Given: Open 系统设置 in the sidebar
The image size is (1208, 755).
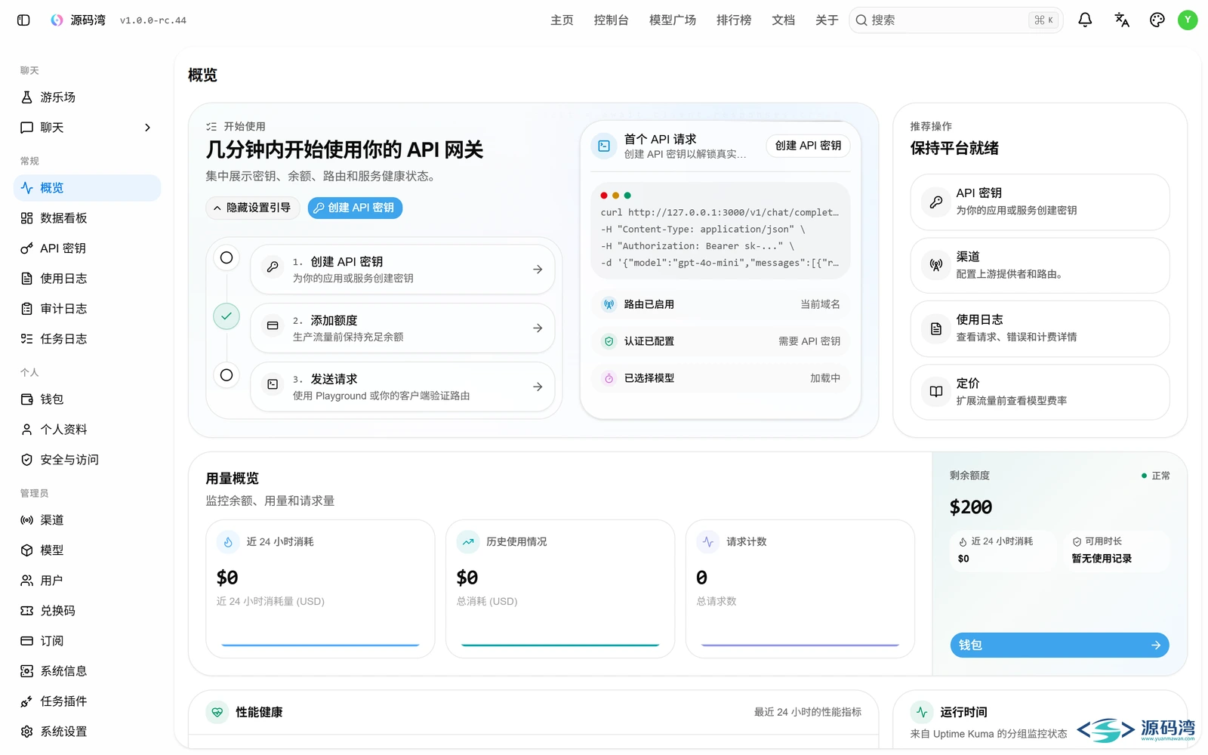Looking at the screenshot, I should point(88,732).
